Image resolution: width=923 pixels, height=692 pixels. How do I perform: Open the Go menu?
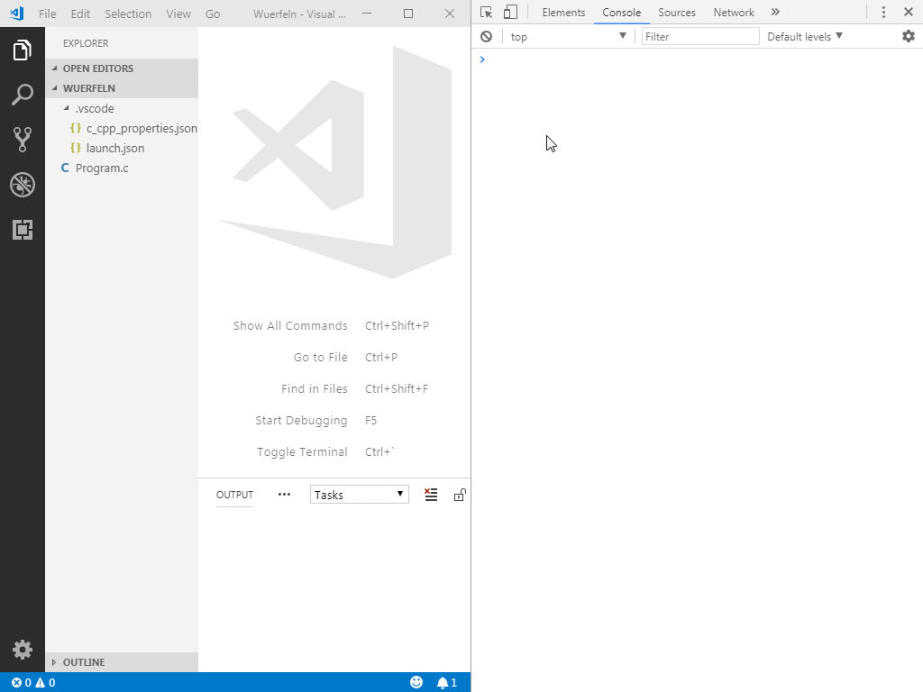[x=213, y=14]
